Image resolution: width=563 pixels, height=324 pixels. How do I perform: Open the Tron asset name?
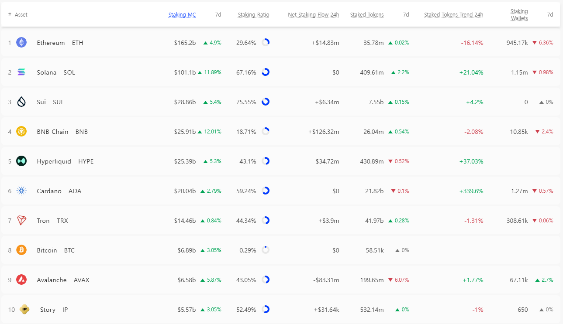(x=43, y=221)
